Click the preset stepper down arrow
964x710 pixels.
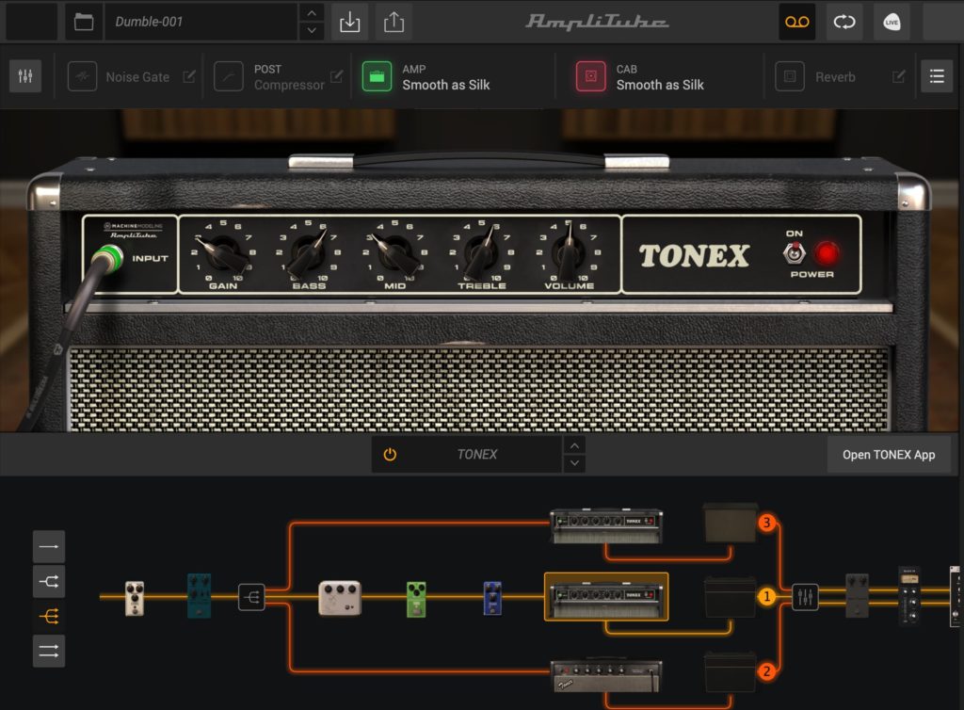coord(311,29)
